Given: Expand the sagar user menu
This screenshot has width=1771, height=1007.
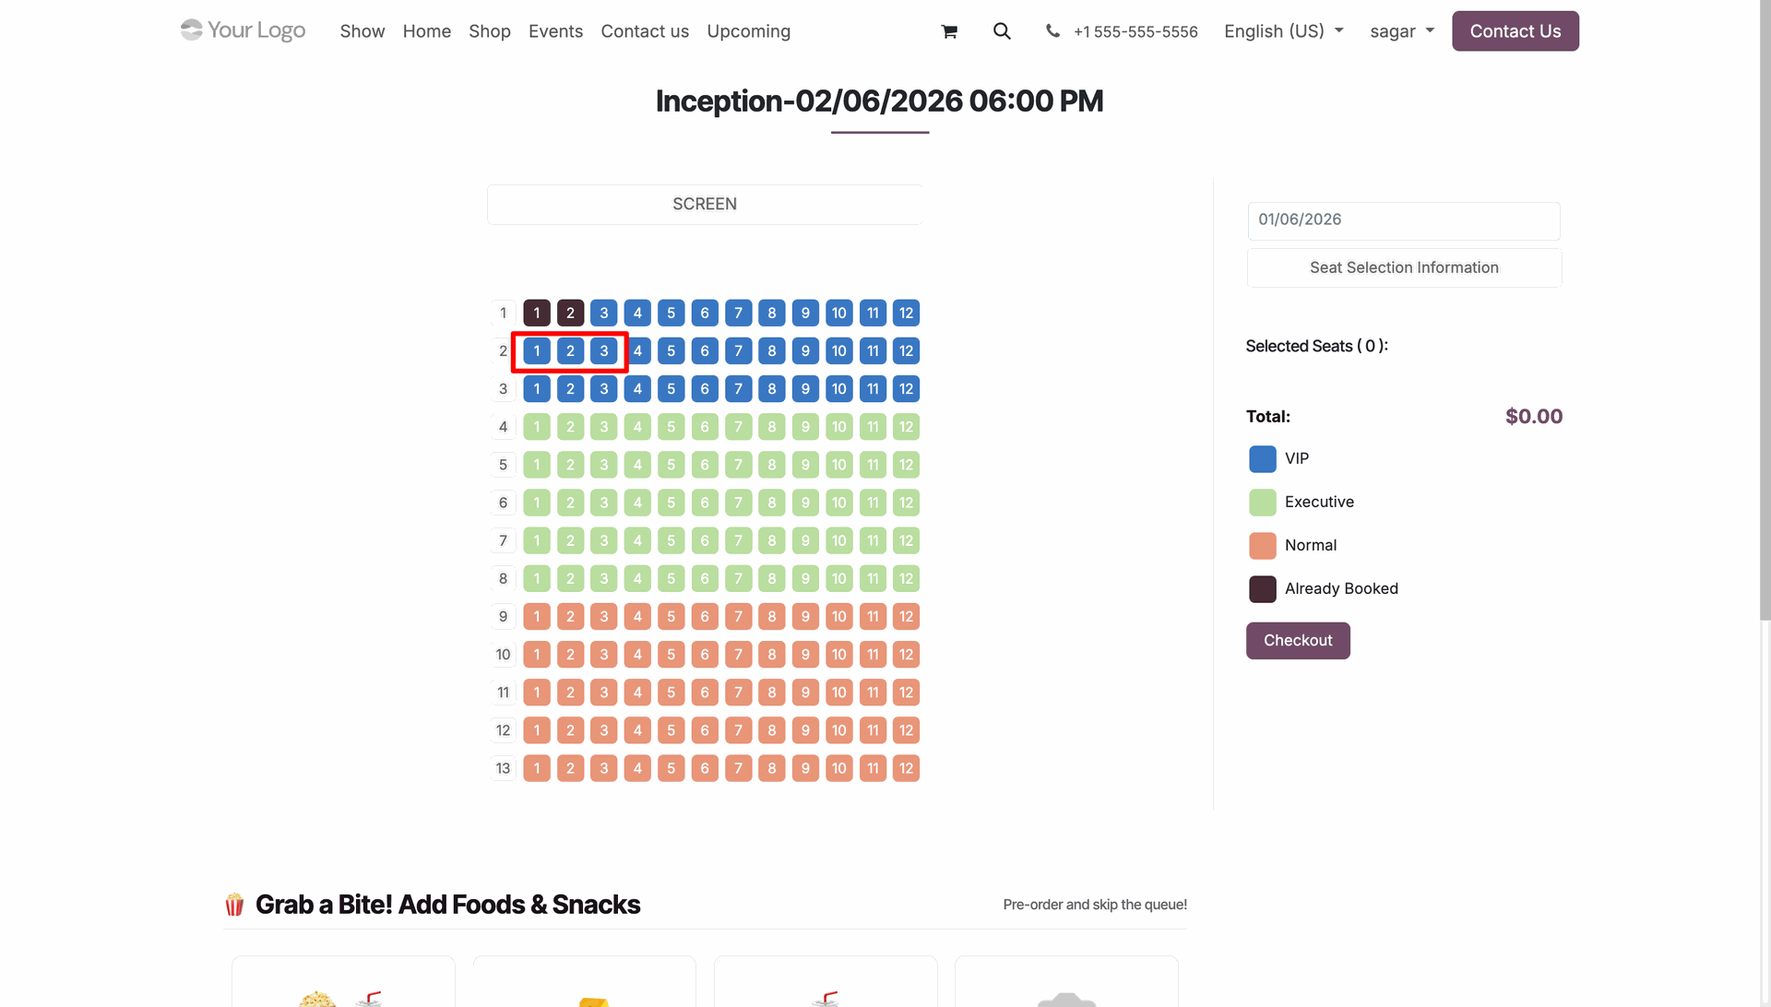Looking at the screenshot, I should pos(1402,31).
